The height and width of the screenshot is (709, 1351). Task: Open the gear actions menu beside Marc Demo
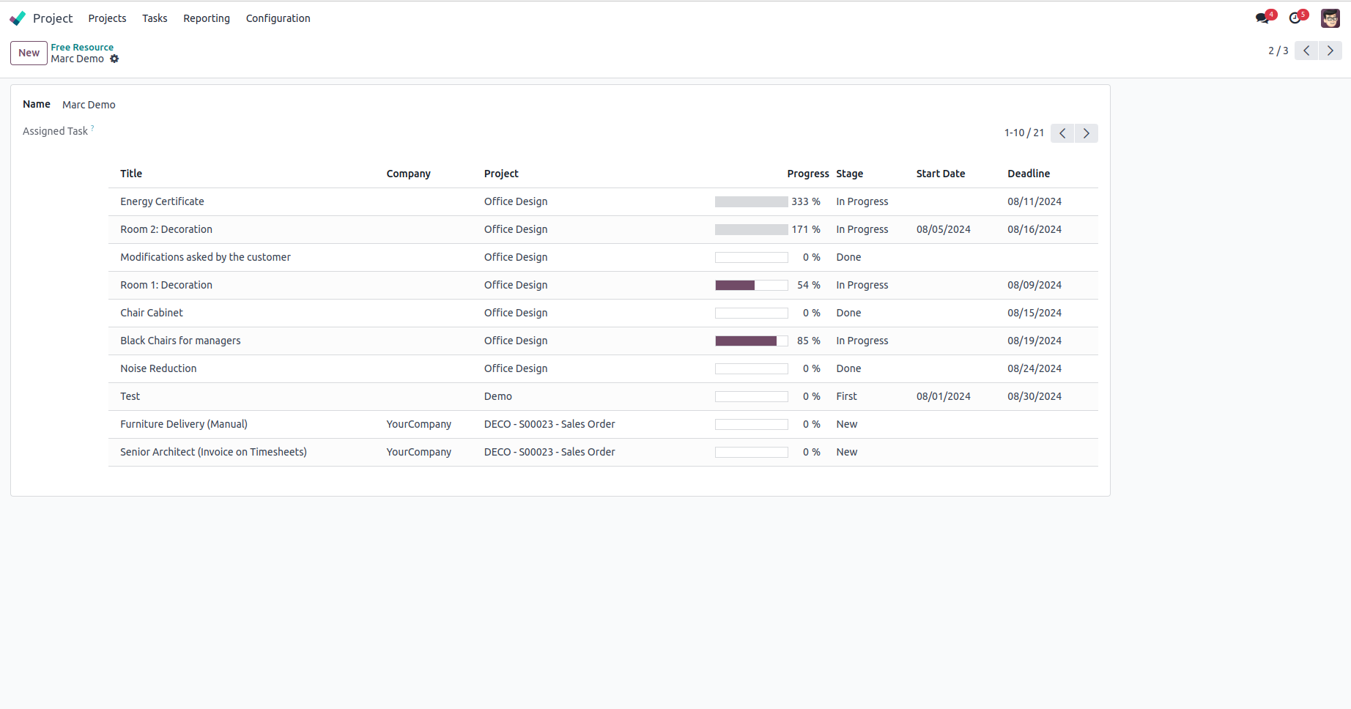click(114, 59)
